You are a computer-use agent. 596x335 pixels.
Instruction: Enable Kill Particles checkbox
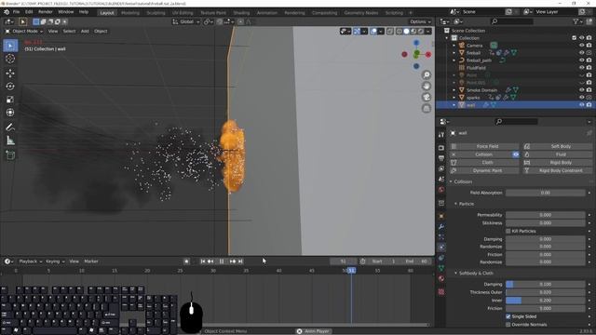click(x=508, y=231)
